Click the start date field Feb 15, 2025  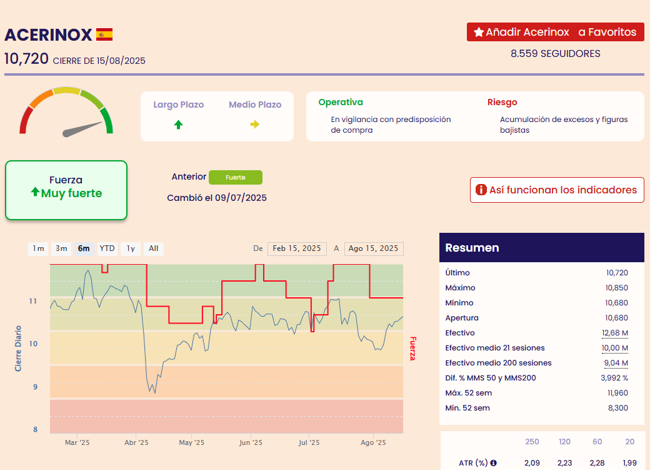(x=297, y=248)
